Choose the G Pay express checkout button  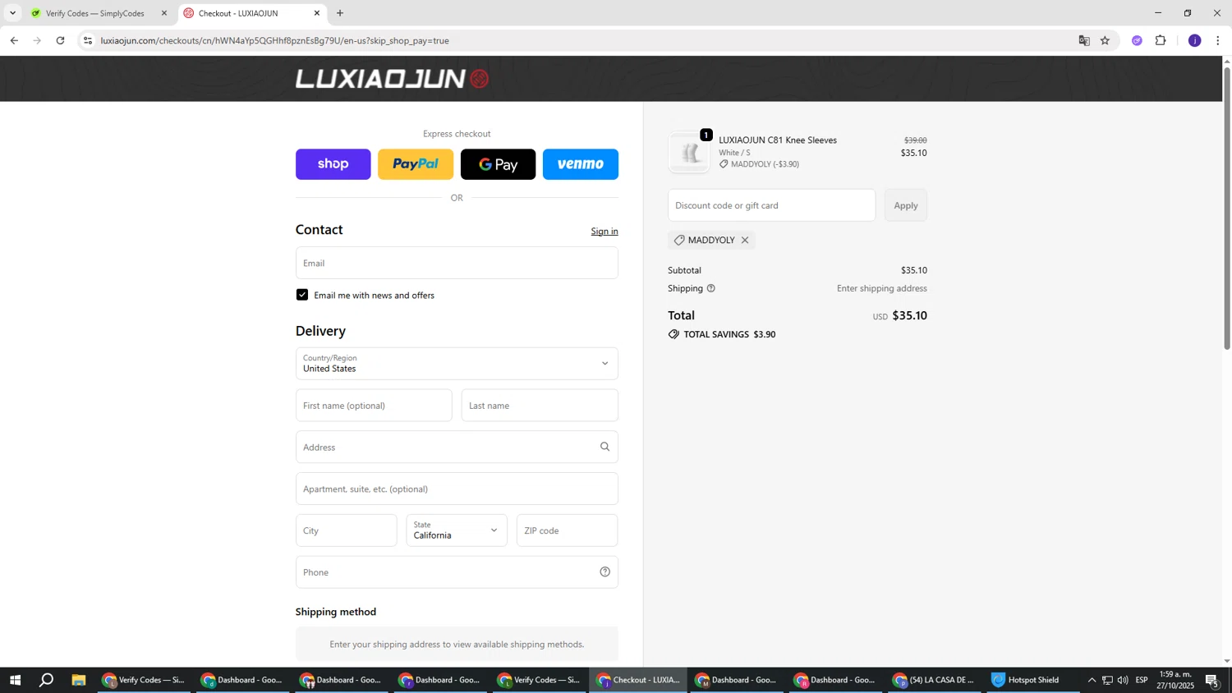(x=498, y=164)
